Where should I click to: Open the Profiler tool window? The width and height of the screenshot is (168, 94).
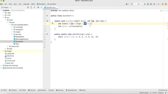[x=23, y=90]
